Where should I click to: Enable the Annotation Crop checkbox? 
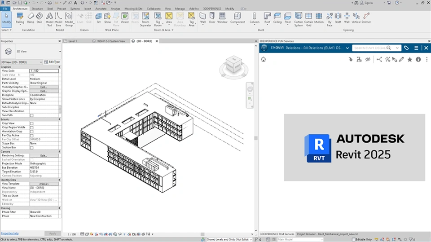(x=31, y=132)
